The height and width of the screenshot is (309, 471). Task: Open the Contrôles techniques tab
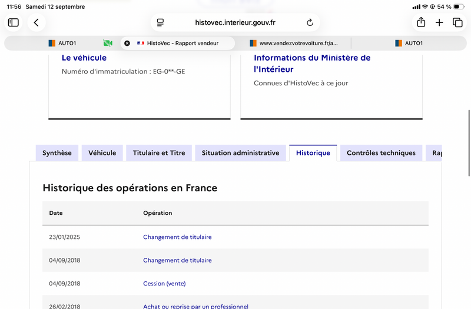tap(381, 153)
